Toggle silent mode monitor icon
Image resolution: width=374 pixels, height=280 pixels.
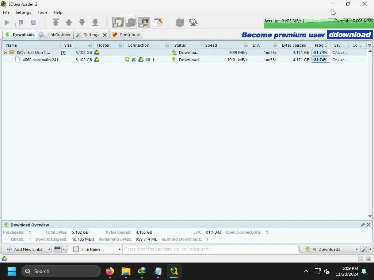click(x=144, y=22)
